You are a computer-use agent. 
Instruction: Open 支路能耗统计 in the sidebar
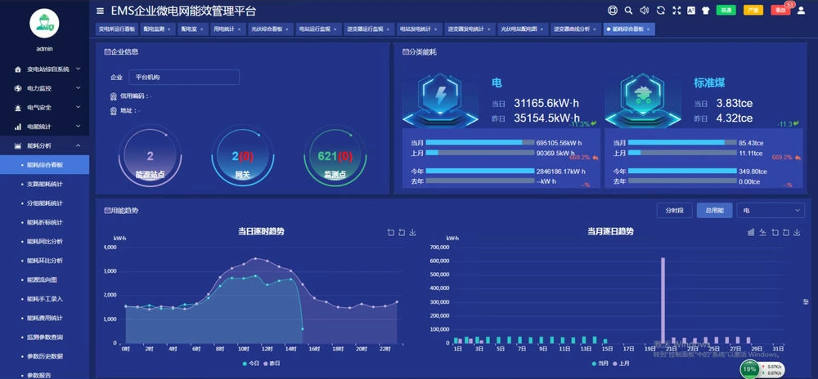point(44,185)
